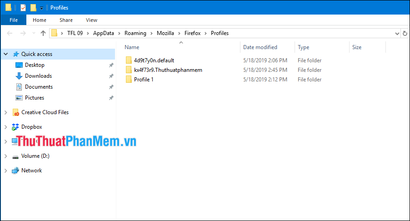
Task: Click folder icon of Profile 1
Action: 129,79
